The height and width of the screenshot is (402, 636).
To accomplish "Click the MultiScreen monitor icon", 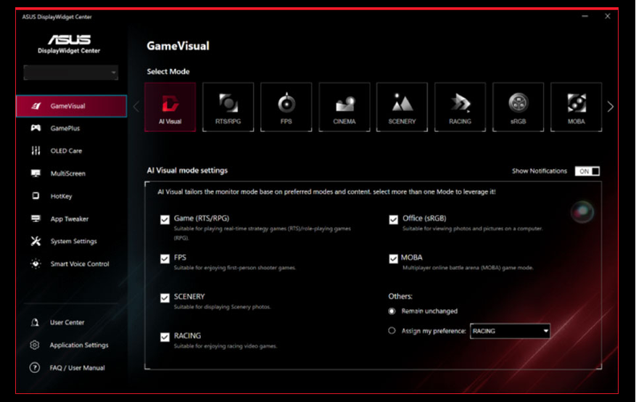I will point(36,173).
